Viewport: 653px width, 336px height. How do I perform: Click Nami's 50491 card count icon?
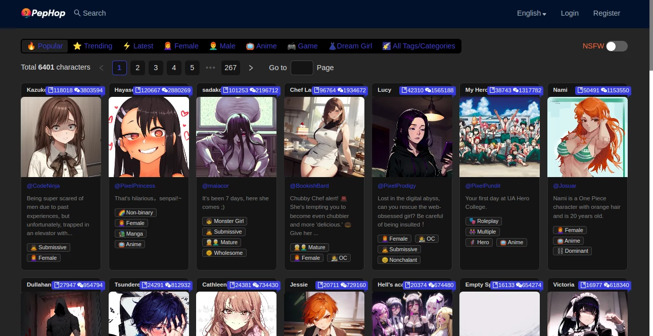click(580, 90)
